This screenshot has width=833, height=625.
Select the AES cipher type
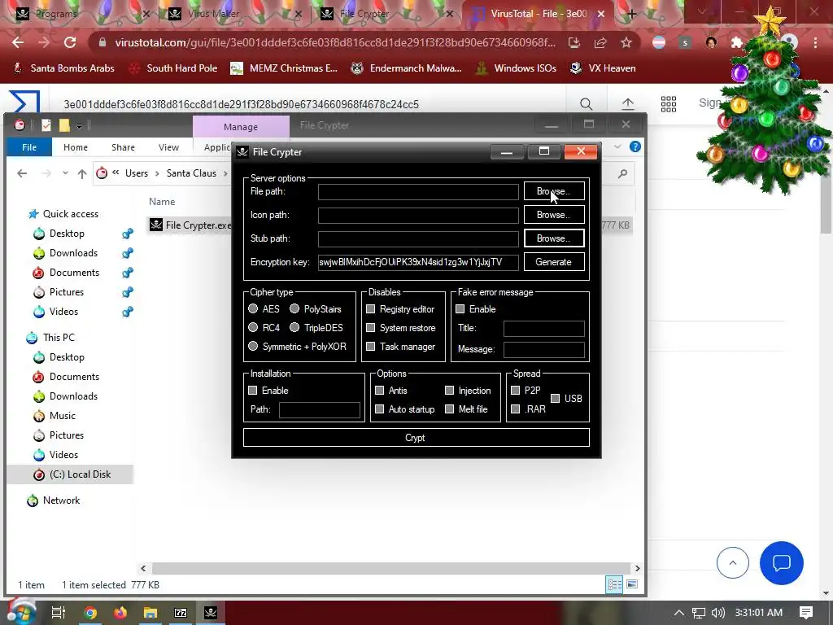[253, 308]
